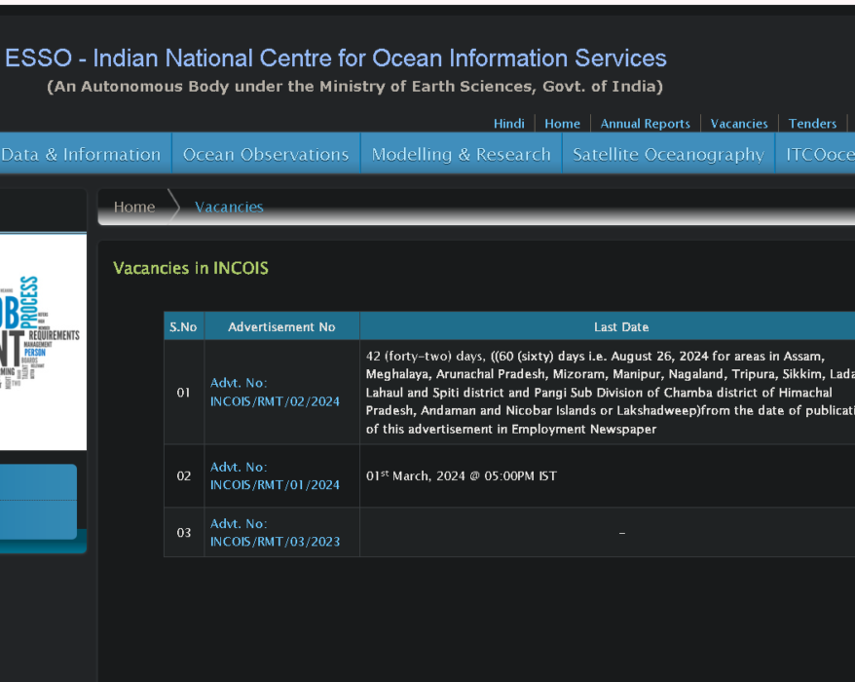Screen dimensions: 855x682
Task: Click the '01st March, 2024 @ 05:00PM IST' date
Action: (x=462, y=475)
